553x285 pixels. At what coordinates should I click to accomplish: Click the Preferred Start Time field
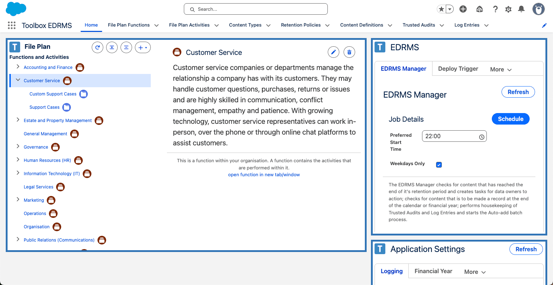coord(454,136)
